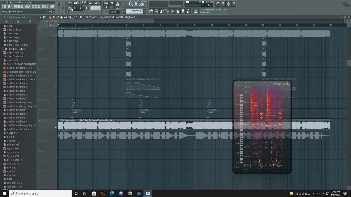Viewport: 351px width, 197px height.
Task: Open the TOOLS menu
Action: click(x=45, y=7)
